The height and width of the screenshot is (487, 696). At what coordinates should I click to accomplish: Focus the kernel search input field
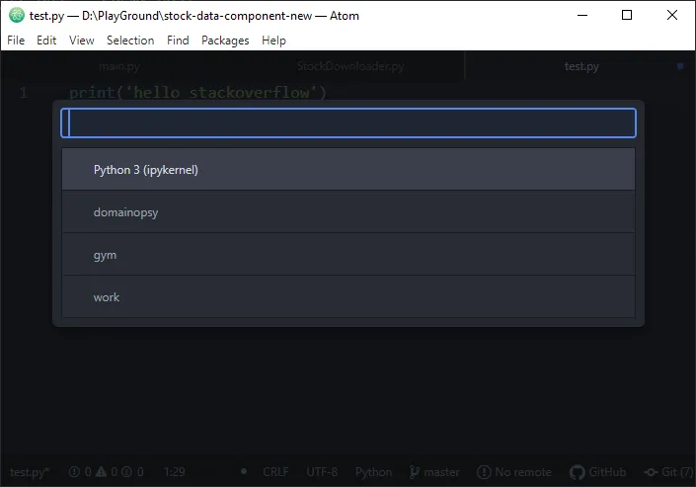[348, 122]
